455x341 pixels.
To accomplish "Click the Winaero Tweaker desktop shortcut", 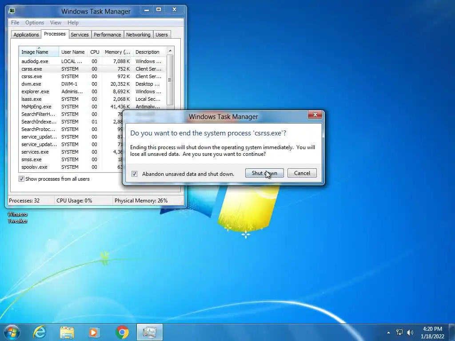I will [17, 217].
